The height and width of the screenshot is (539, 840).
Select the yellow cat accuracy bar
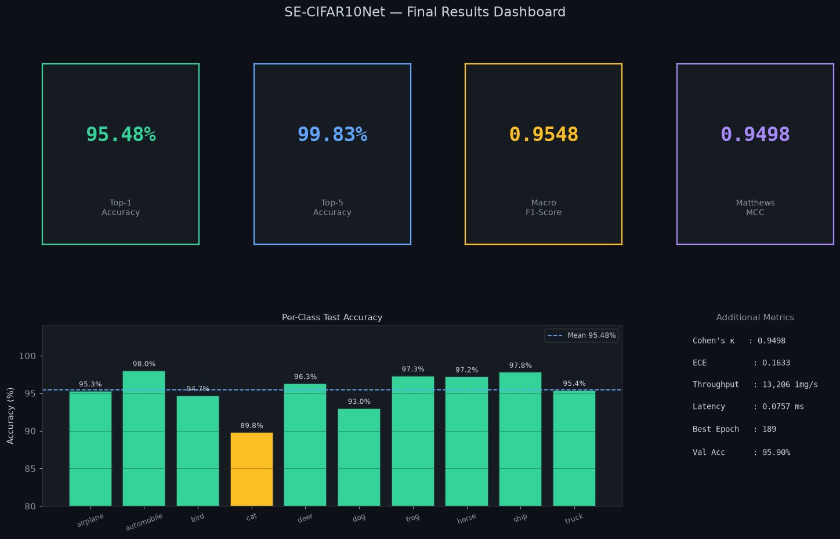click(252, 469)
